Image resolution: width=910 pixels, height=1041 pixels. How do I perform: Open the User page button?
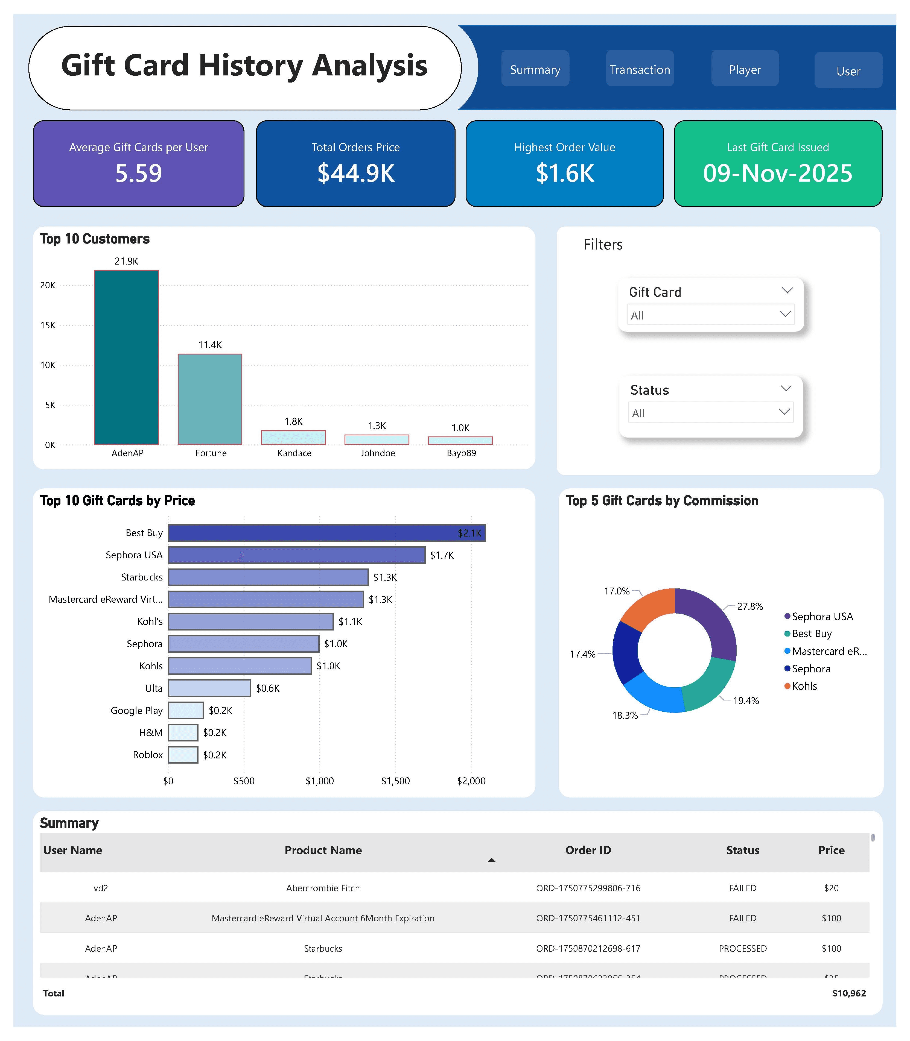pos(848,71)
